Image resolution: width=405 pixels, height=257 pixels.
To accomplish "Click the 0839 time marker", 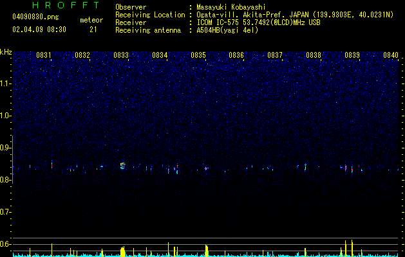I will [352, 55].
